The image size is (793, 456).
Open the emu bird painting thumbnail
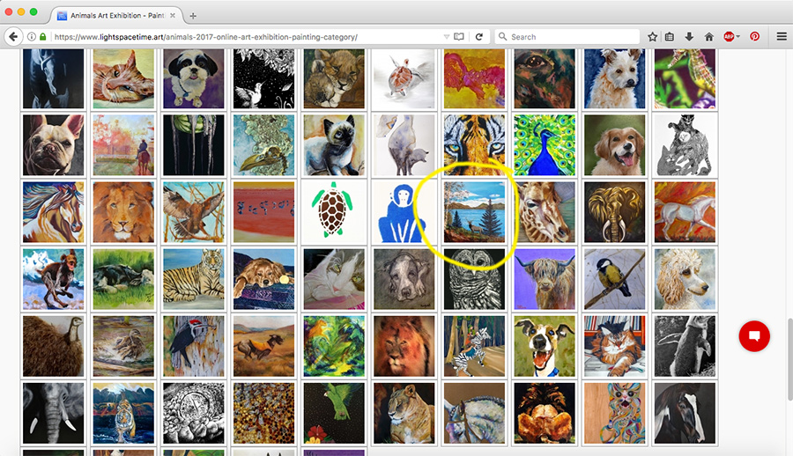53,346
